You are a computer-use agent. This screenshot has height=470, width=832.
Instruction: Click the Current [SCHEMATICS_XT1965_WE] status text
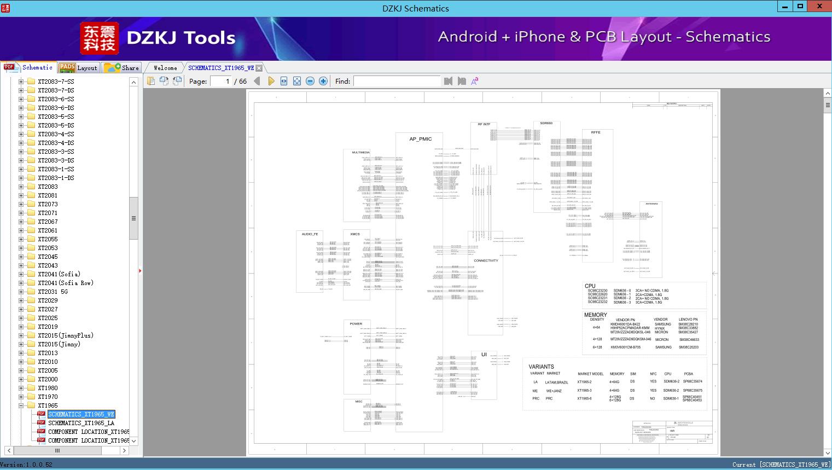coord(781,465)
